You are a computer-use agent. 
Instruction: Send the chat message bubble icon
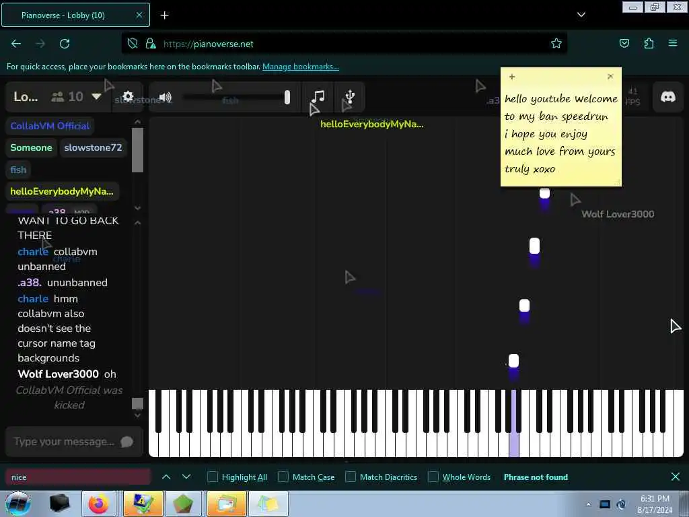pos(126,442)
